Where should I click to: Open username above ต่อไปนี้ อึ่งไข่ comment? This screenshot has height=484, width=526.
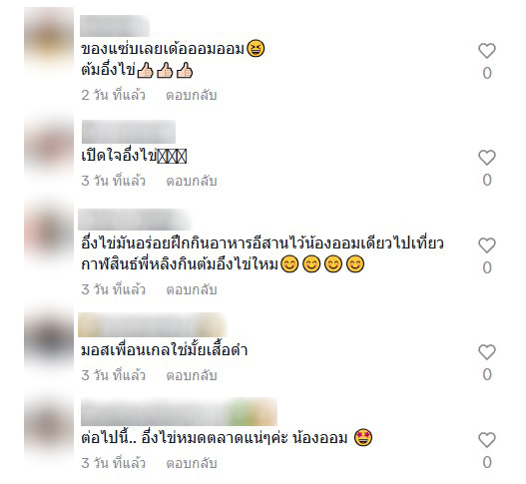(x=179, y=412)
